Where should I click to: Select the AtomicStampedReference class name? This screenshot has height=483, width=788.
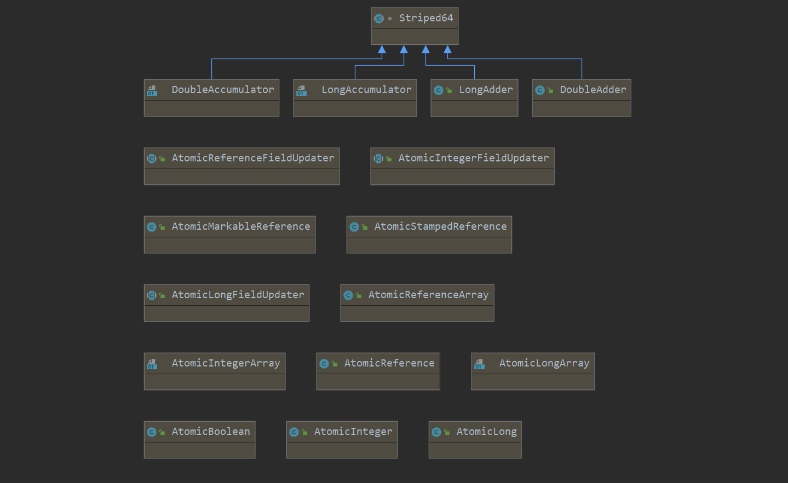441,226
